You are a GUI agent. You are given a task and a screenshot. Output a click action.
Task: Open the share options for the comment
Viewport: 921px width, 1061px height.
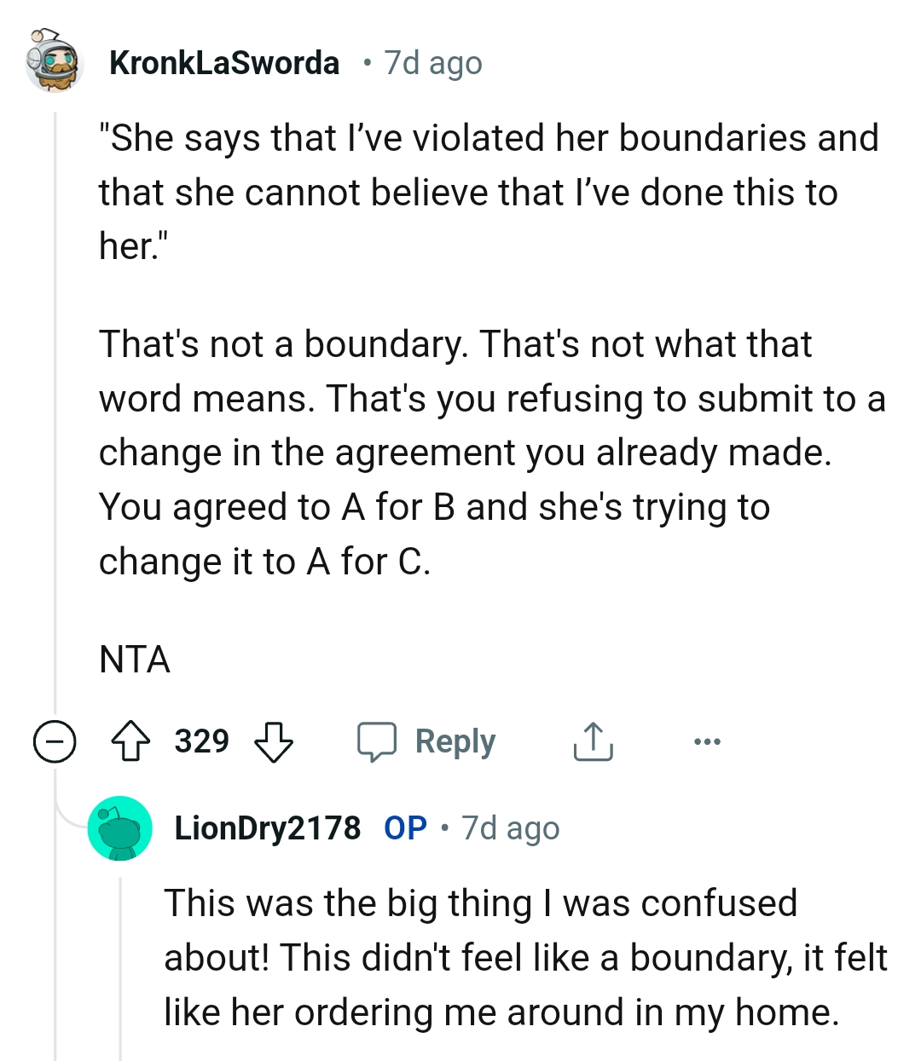pyautogui.click(x=594, y=741)
